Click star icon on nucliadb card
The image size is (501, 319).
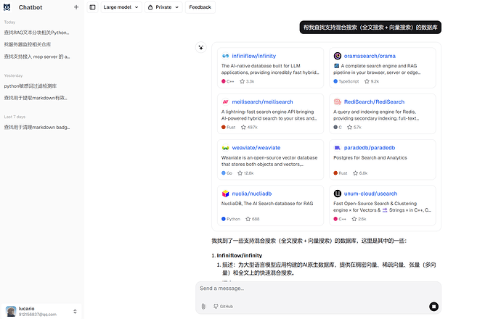point(248,219)
